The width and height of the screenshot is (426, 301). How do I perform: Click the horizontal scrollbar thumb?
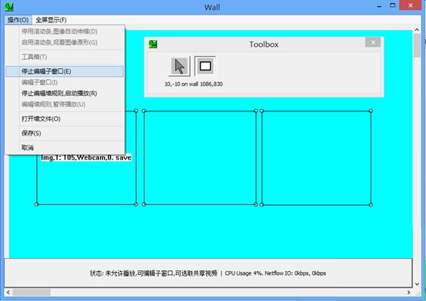[32, 293]
